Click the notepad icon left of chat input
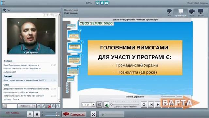Image resolution: width=209 pixels, height=118 pixels. pyautogui.click(x=4, y=106)
